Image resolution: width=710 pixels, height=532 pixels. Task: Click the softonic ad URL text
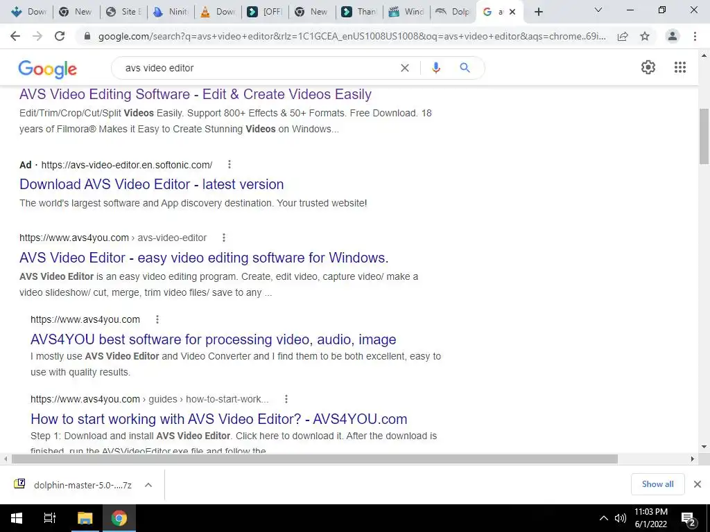(127, 165)
